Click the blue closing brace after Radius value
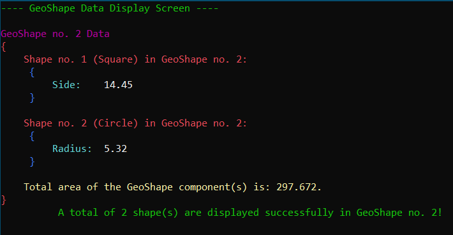Viewport: 453px width, 235px height. pyautogui.click(x=32, y=162)
